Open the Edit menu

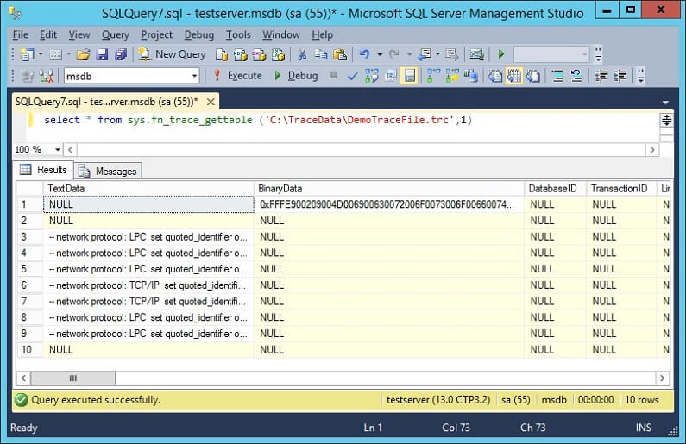tap(48, 34)
